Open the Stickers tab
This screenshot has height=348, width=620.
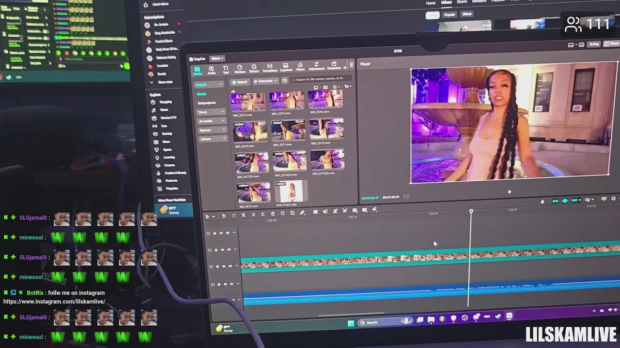point(240,70)
